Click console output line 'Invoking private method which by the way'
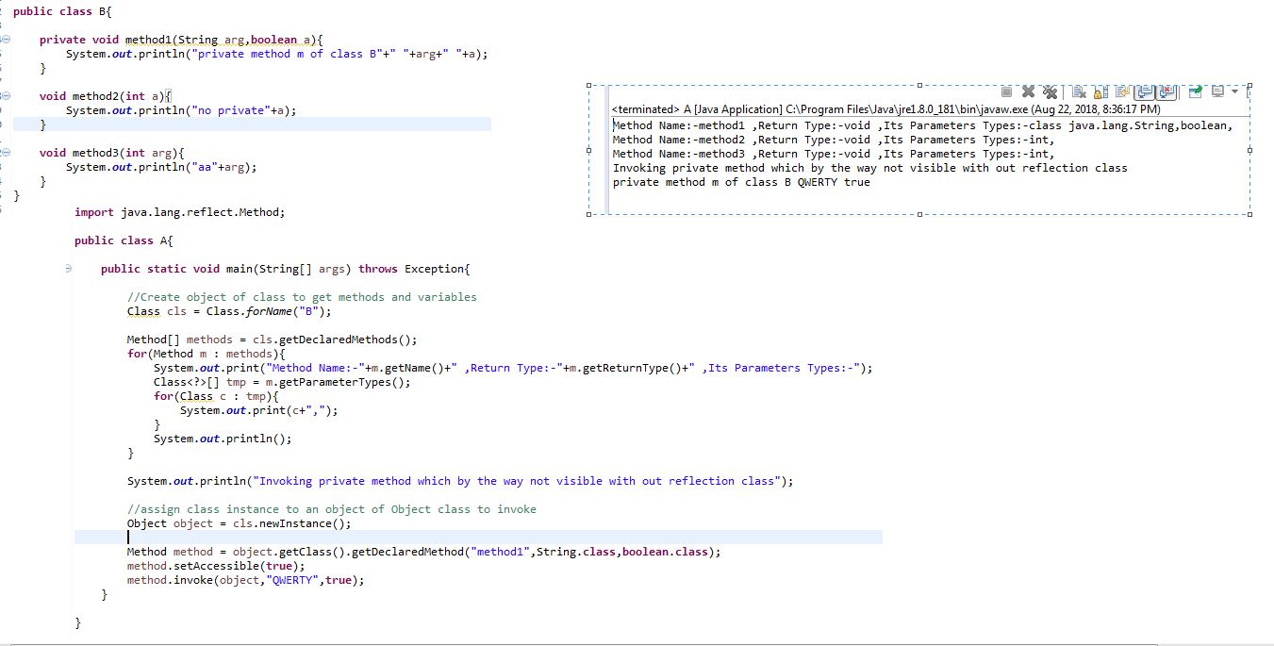Viewport: 1274px width, 646px height. [870, 168]
